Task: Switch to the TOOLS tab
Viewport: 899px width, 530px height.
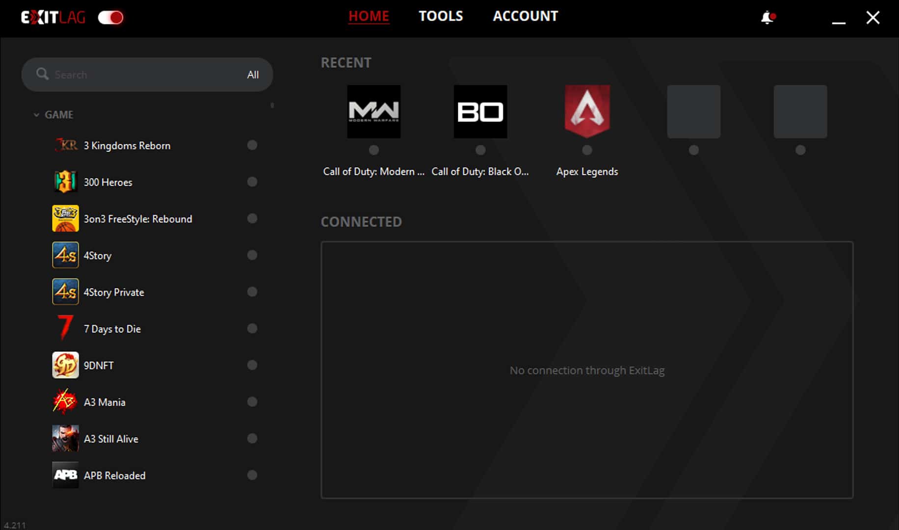Action: point(441,16)
